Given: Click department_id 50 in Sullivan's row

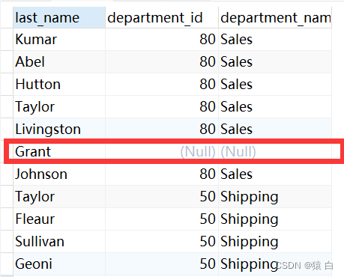Looking at the screenshot, I should [162, 242].
